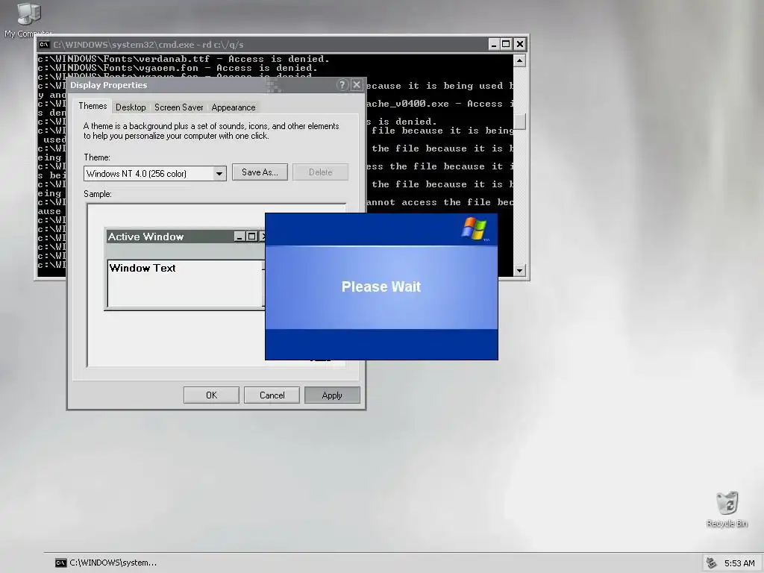The width and height of the screenshot is (764, 573).
Task: Click the Apply button
Action: pyautogui.click(x=332, y=395)
